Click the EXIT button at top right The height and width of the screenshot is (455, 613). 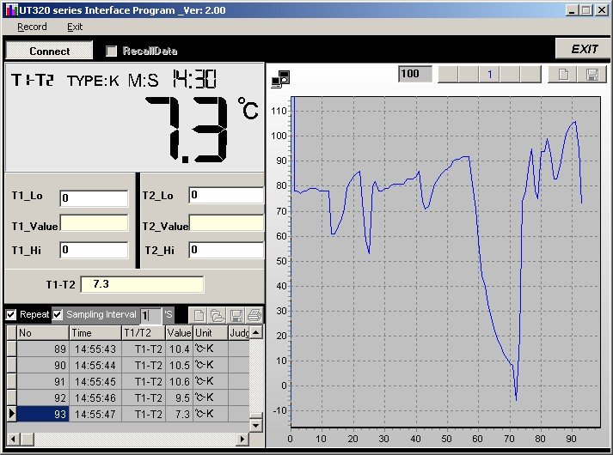tap(584, 49)
